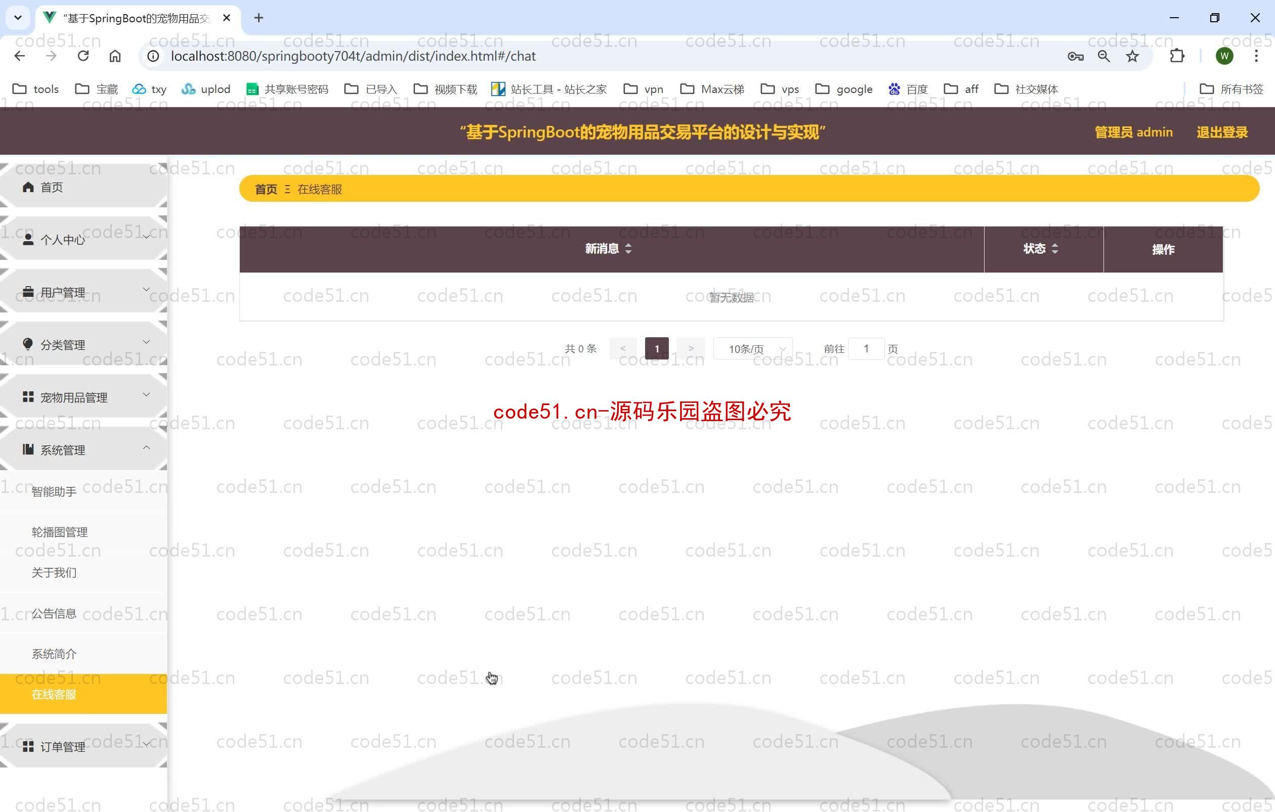Go to the previous page arrow
Viewport: 1275px width, 812px height.
[623, 348]
